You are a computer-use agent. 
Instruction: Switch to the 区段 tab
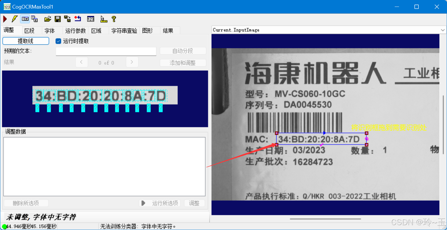point(29,31)
